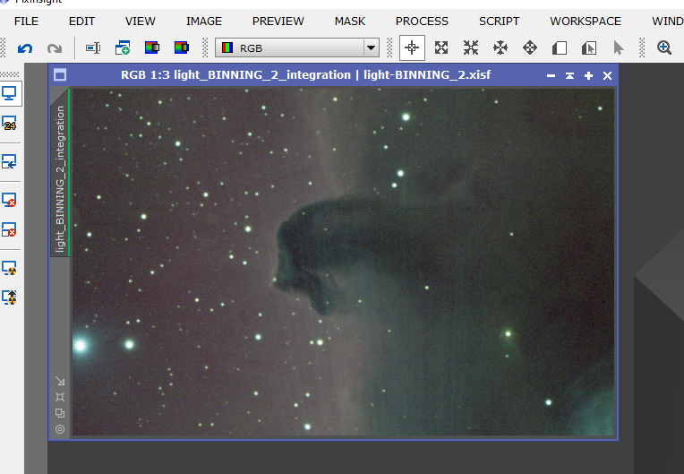
Task: Open the MASK menu
Action: click(x=350, y=21)
